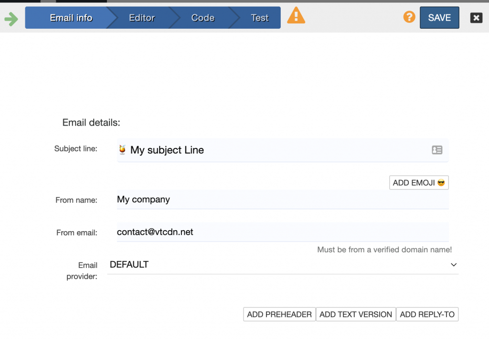Click the ADD EMOJI button

tap(419, 183)
